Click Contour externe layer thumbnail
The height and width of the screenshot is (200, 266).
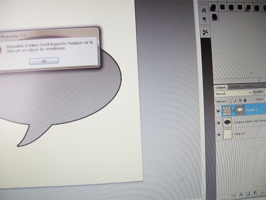pyautogui.click(x=227, y=122)
